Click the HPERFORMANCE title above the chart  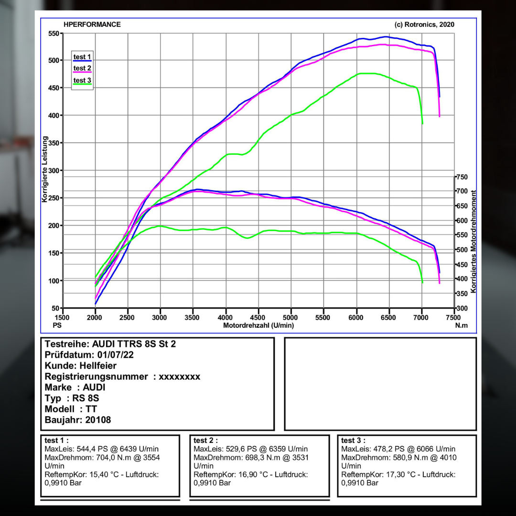coord(92,24)
